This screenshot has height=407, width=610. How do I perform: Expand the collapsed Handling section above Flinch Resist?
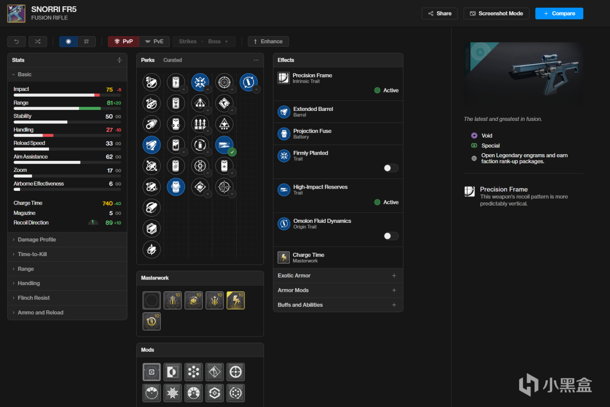click(67, 283)
